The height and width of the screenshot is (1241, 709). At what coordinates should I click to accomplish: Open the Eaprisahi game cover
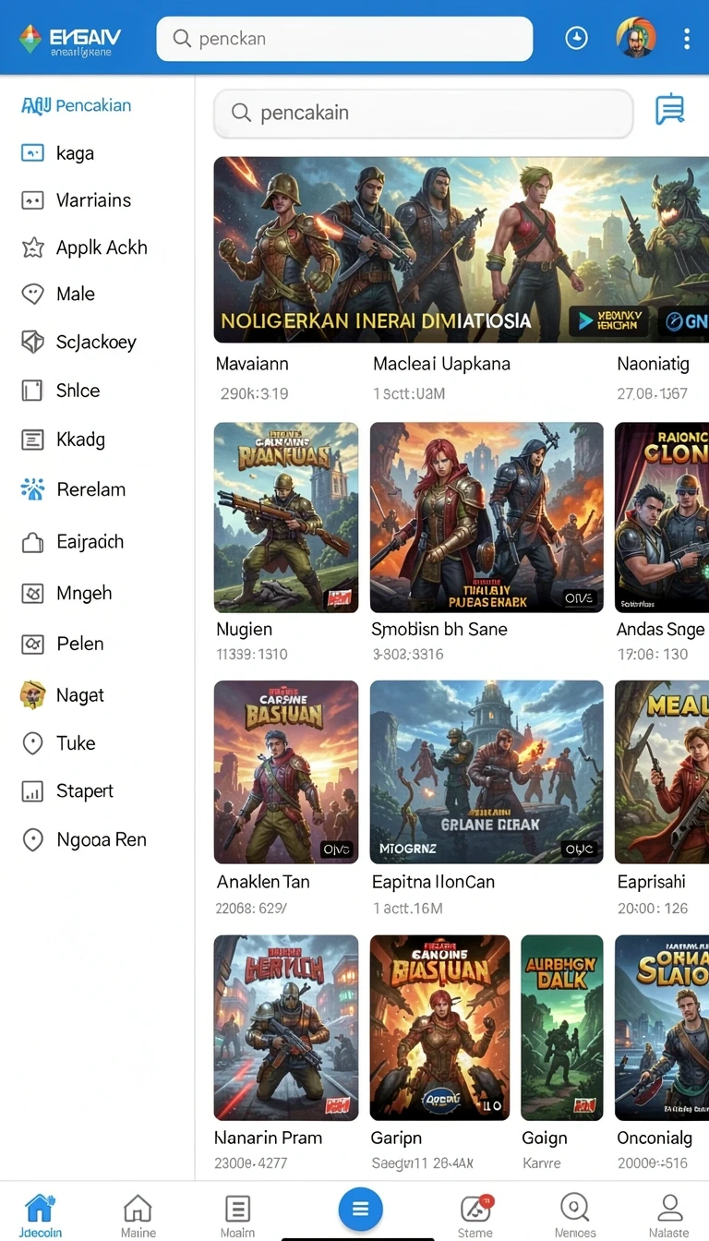(662, 772)
